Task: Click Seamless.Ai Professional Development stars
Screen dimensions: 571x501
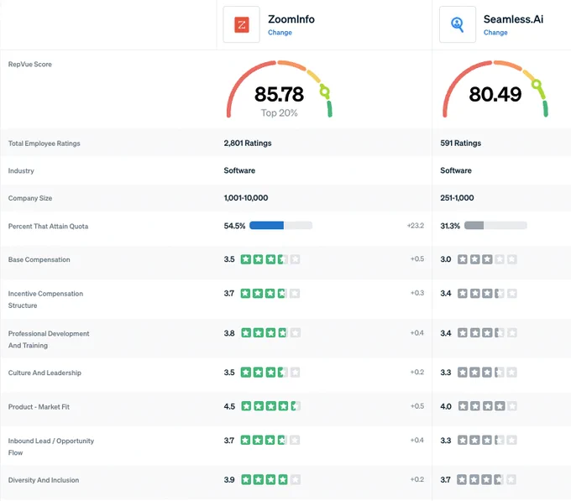Action: [487, 333]
